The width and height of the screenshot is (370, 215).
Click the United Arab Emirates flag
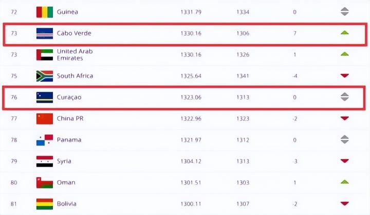pos(45,55)
